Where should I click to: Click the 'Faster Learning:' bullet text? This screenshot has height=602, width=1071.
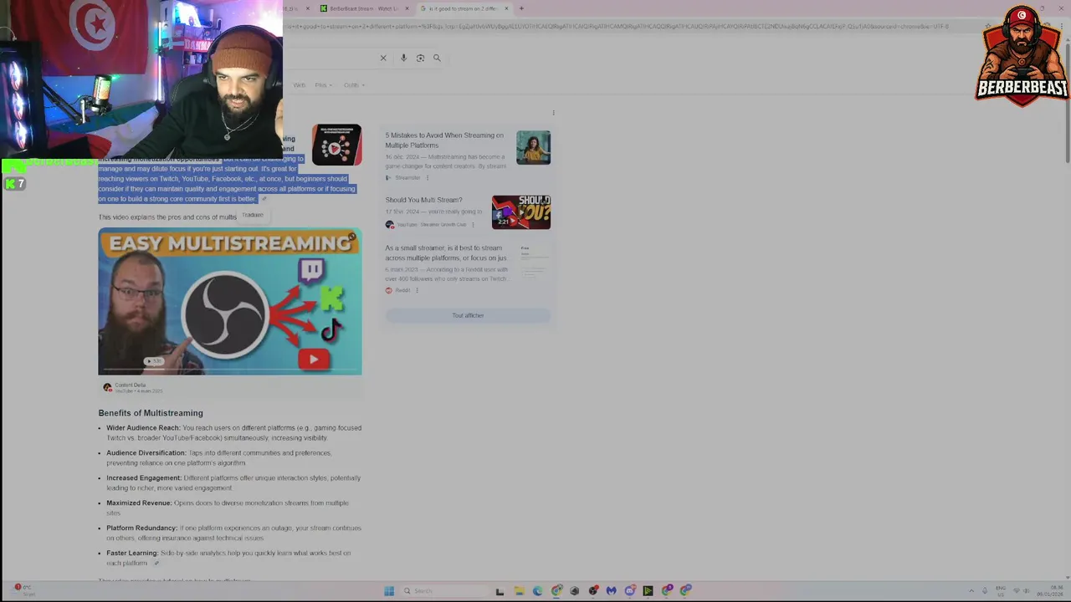click(x=132, y=554)
